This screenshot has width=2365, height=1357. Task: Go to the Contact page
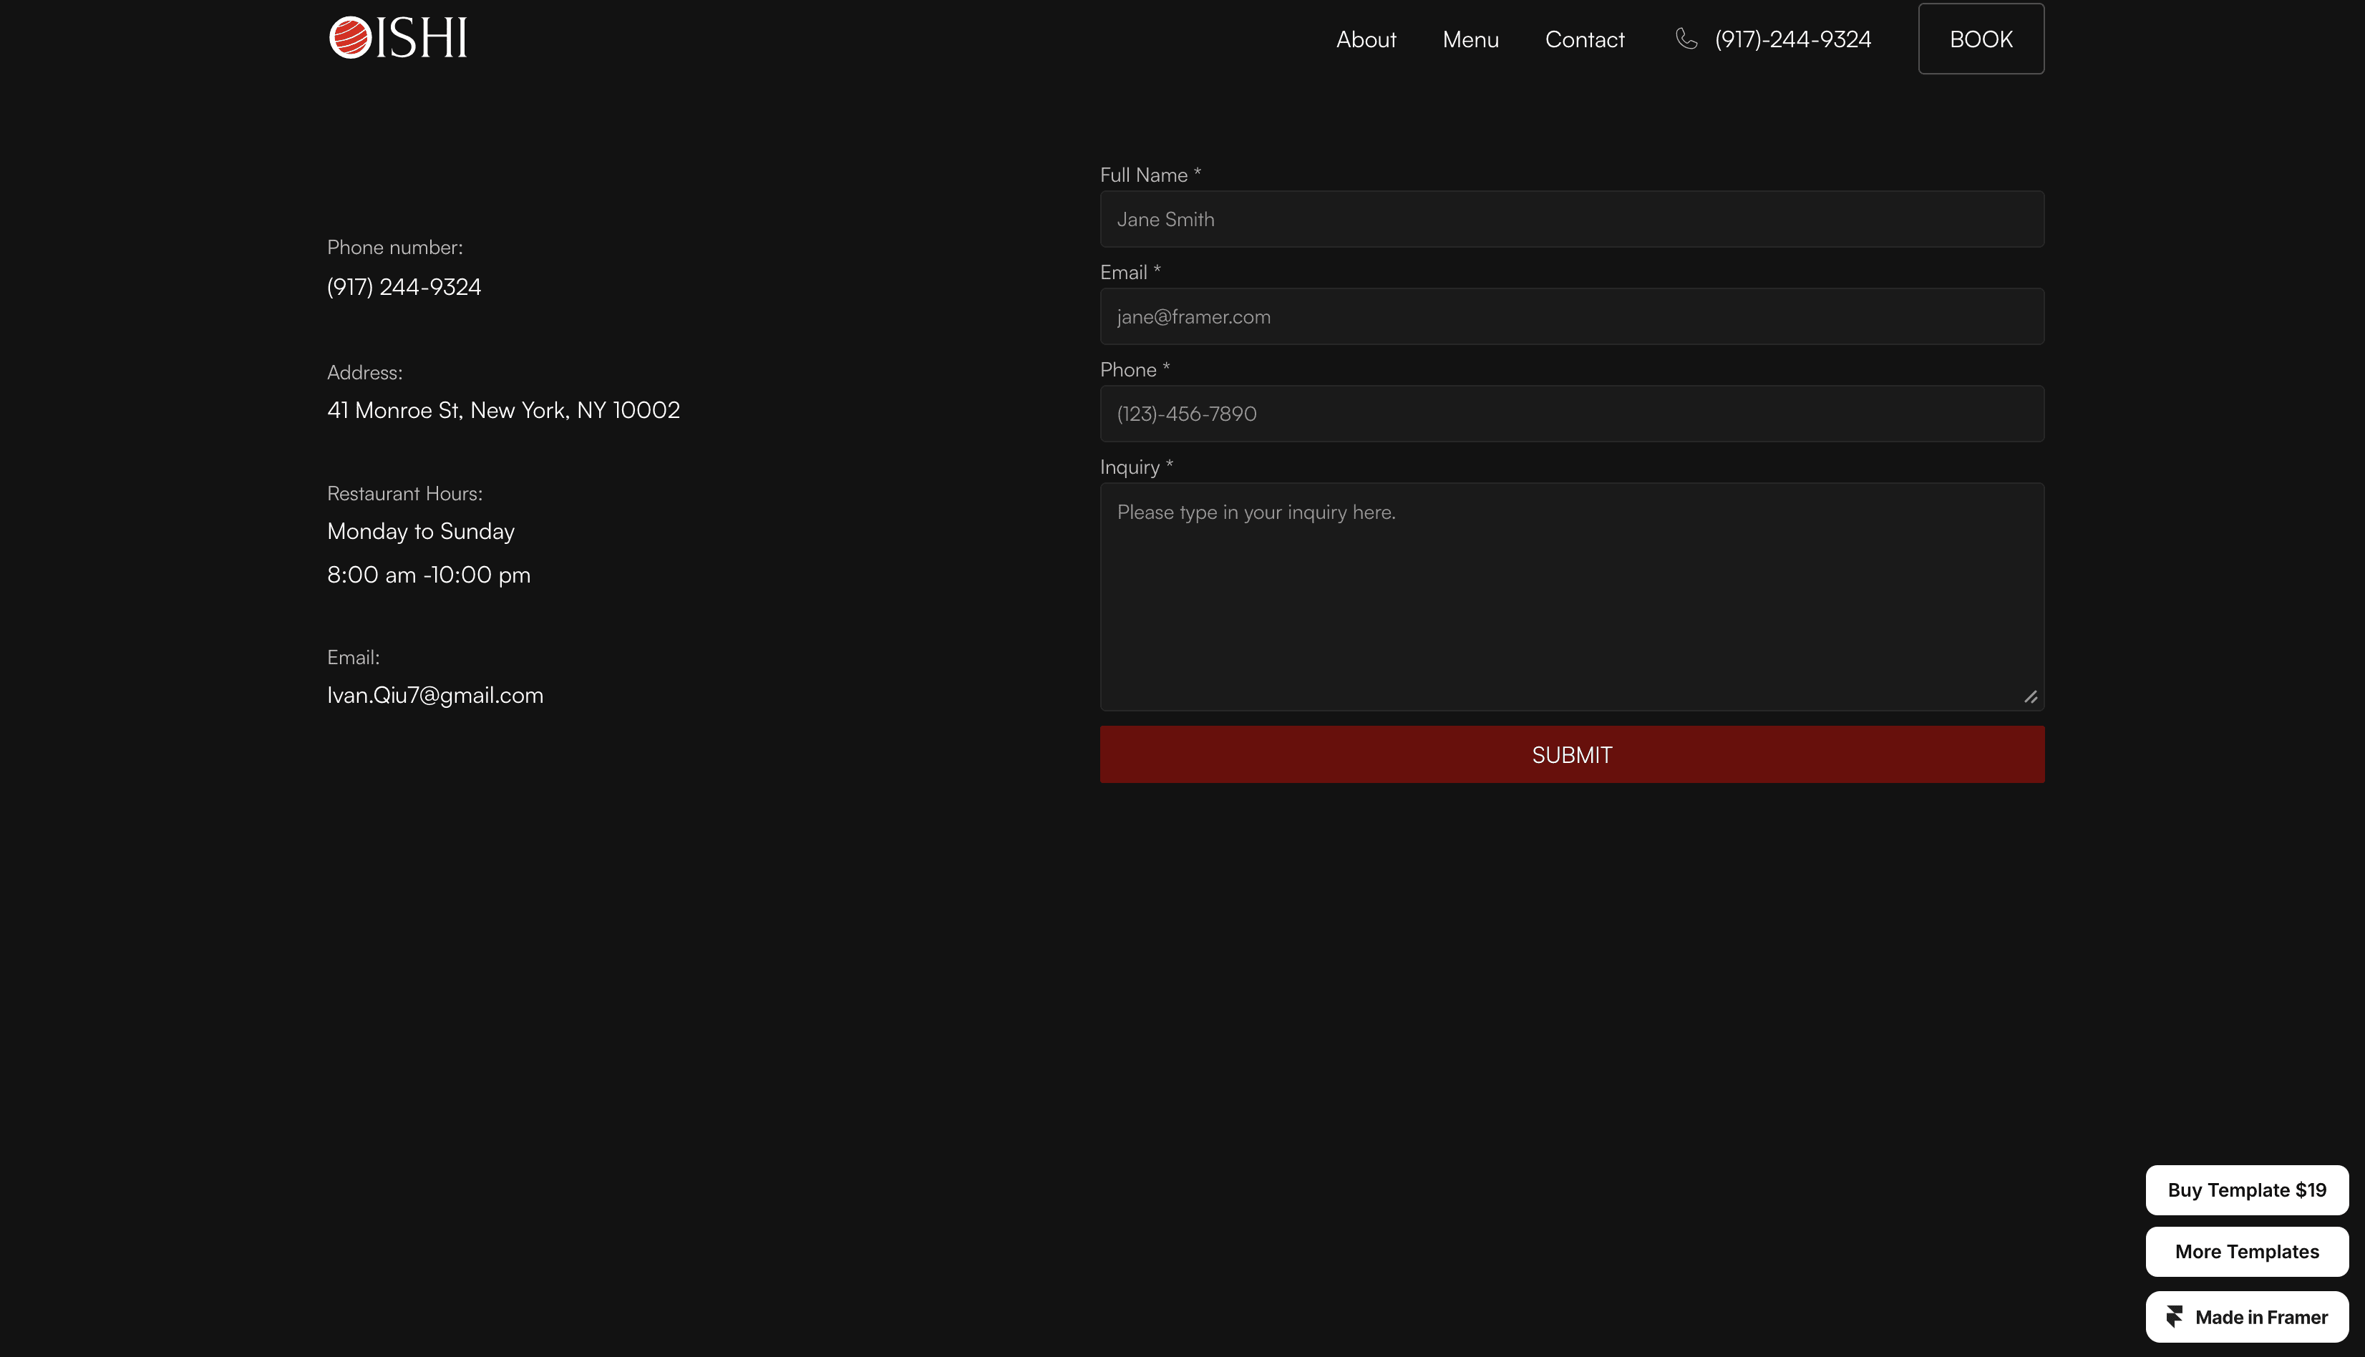(1584, 39)
